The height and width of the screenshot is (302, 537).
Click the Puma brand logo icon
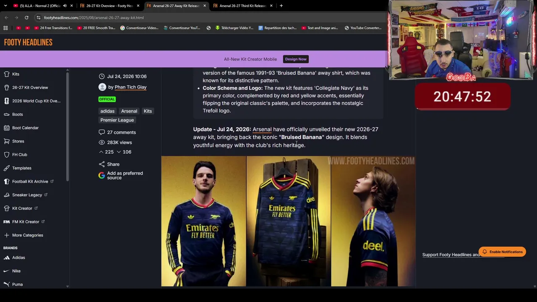6,284
